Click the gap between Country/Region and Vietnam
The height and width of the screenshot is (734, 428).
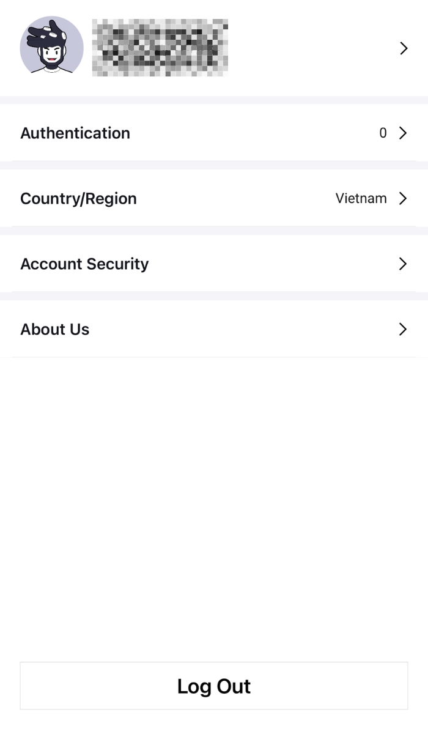(235, 198)
